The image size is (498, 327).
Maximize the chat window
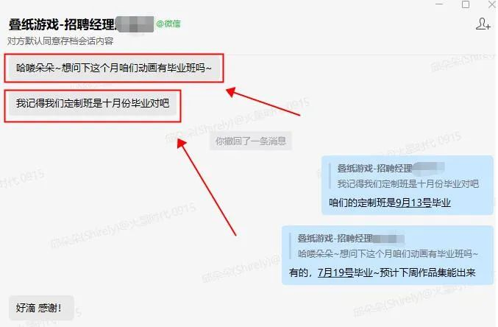(x=466, y=4)
